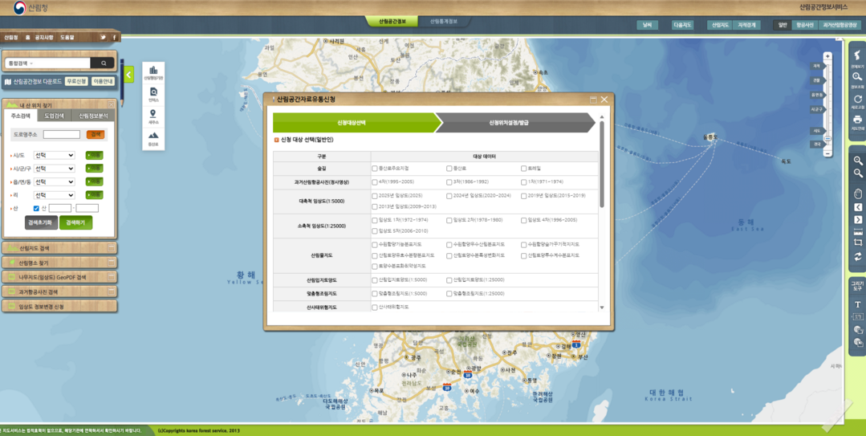Select the text drawing tool
Viewport: 866px width, 436px height.
point(857,305)
